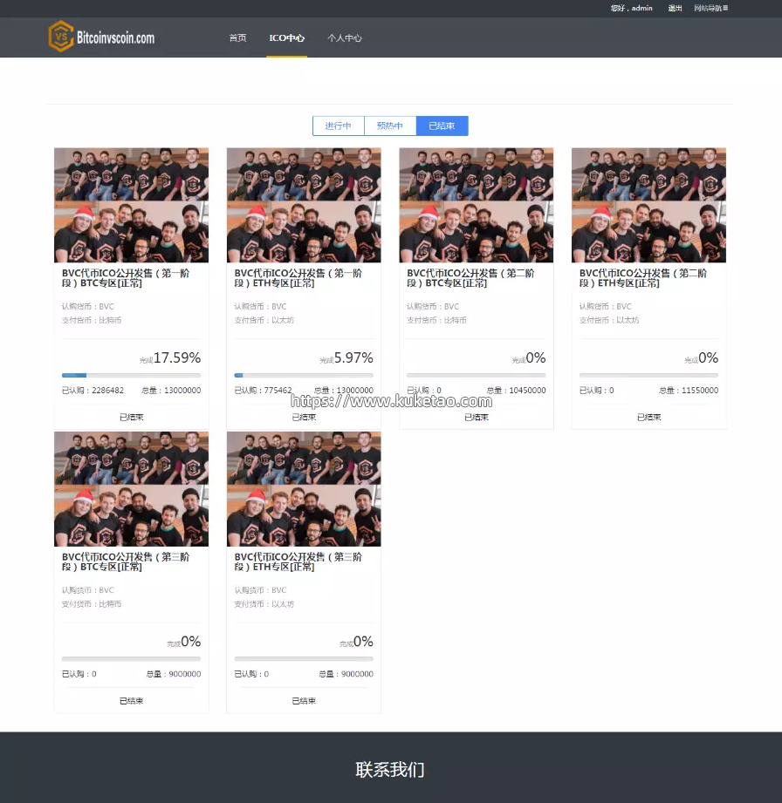This screenshot has width=782, height=803.
Task: Click the admin greeting text
Action: pyautogui.click(x=632, y=8)
